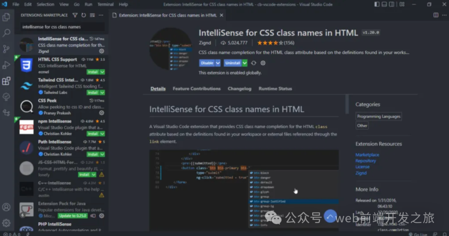Open Customize Layout icon in title bar

coord(402,4)
